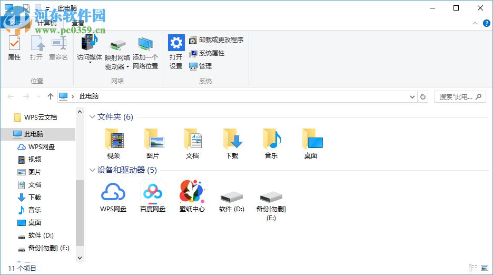Click navigation pane scroll up arrow
The height and width of the screenshot is (275, 493).
[x=80, y=112]
